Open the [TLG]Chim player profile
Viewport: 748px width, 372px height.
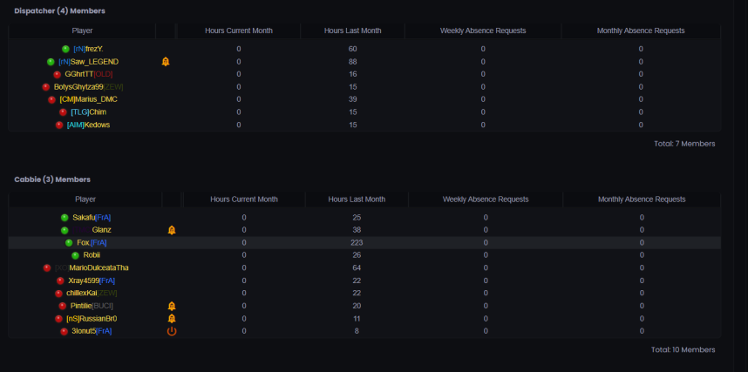(88, 112)
